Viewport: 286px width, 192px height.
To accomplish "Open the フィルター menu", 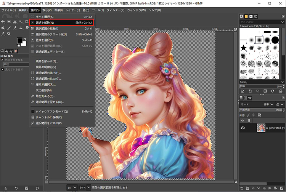I will 115,10.
